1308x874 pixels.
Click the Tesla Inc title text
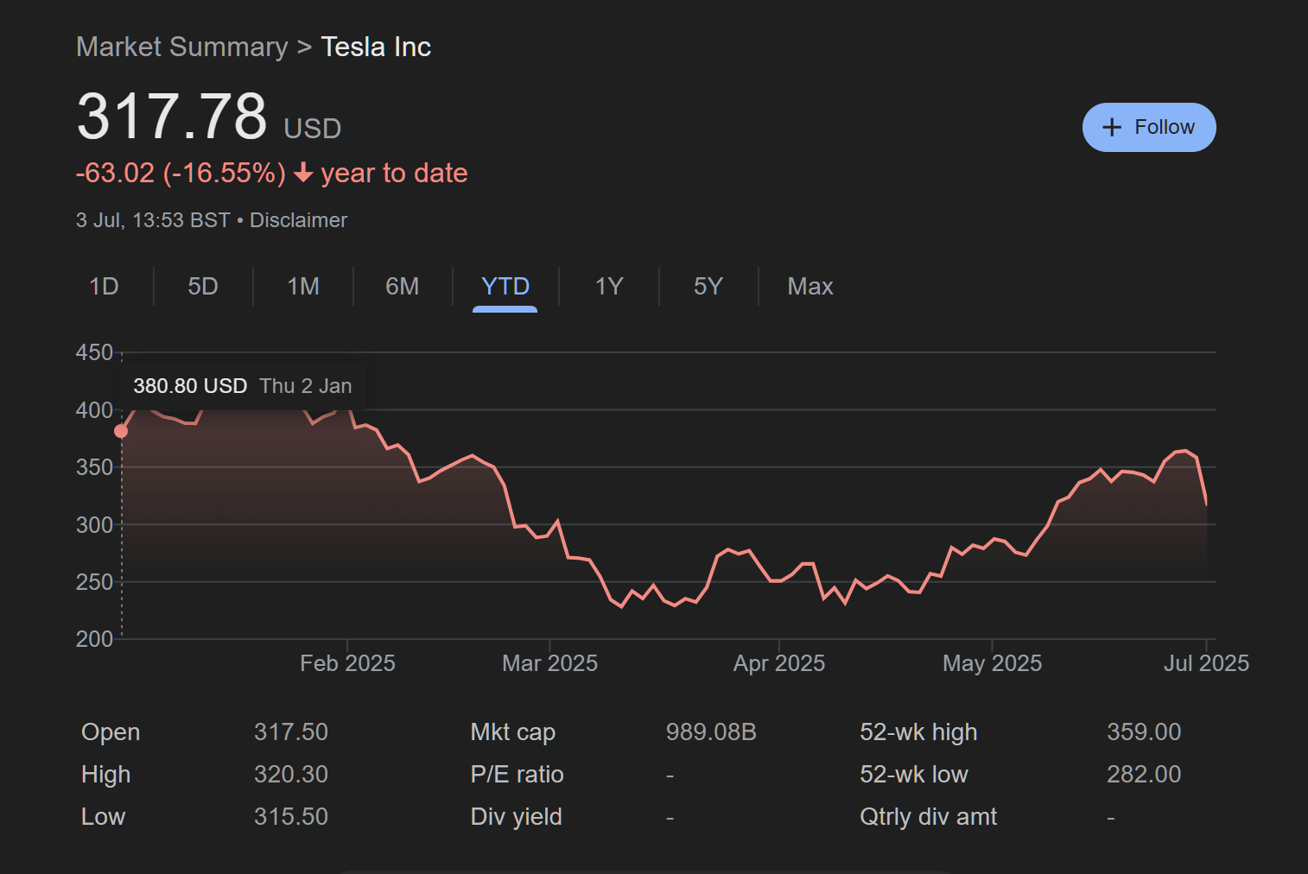point(376,47)
